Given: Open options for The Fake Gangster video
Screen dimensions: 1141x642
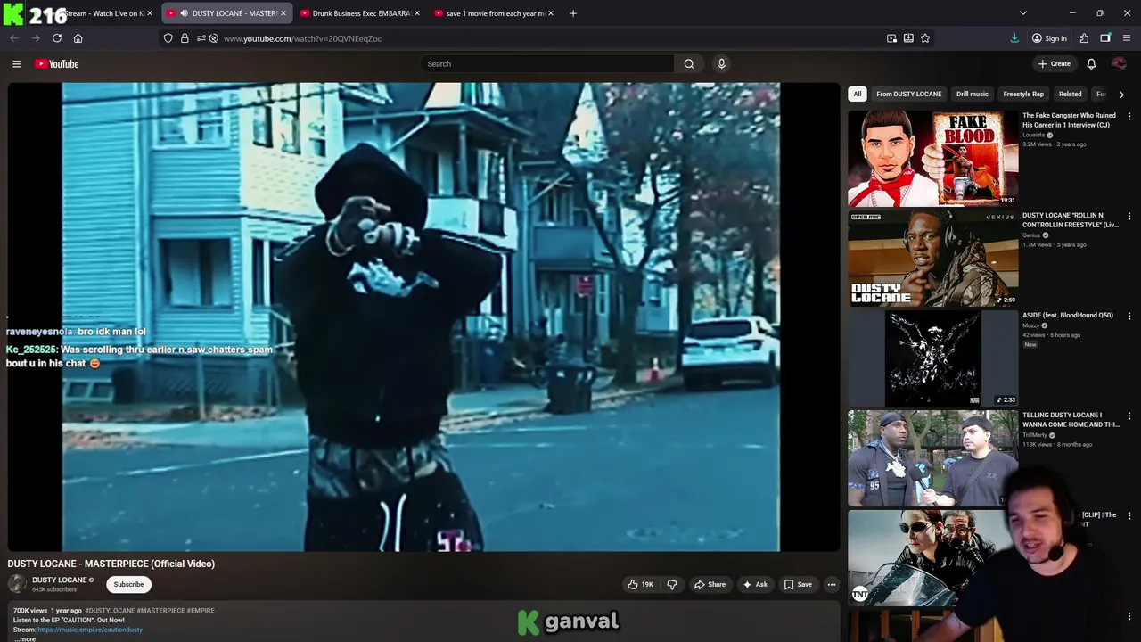Looking at the screenshot, I should [x=1129, y=116].
